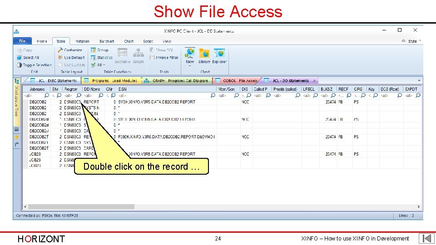Click the list icon in left sidebar
Screen dimensions: 436x245
(x=17, y=129)
